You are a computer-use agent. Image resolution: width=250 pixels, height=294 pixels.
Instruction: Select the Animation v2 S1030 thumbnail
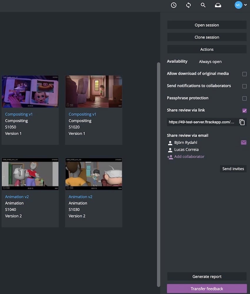click(x=94, y=174)
